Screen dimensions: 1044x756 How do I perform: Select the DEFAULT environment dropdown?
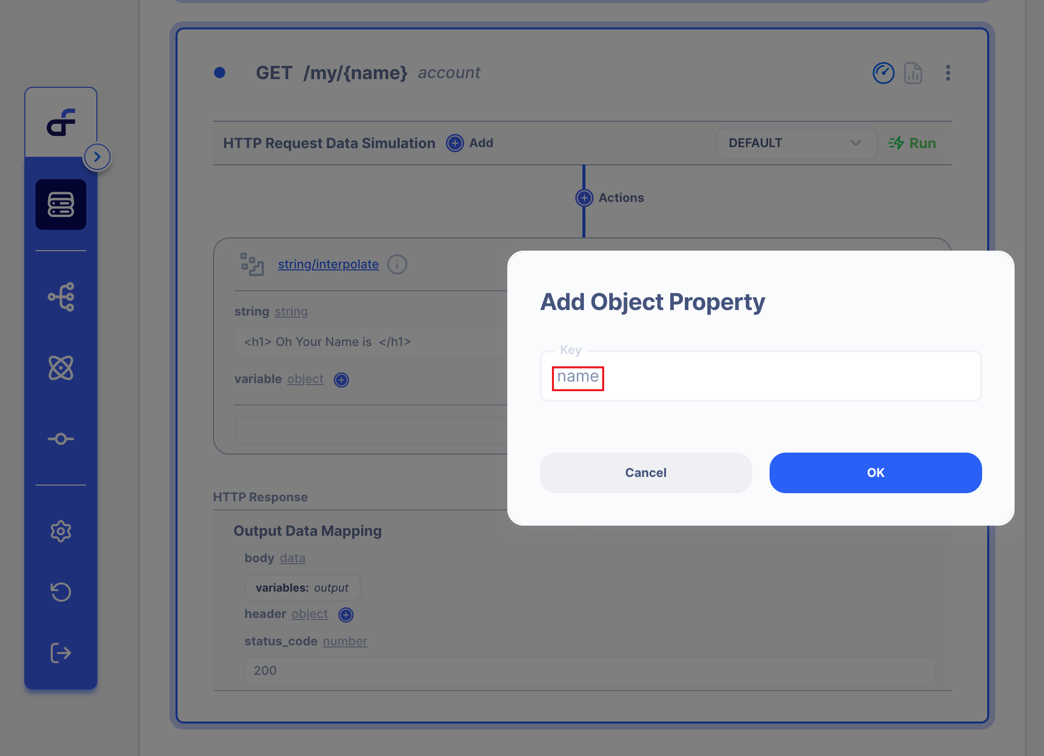pos(790,144)
